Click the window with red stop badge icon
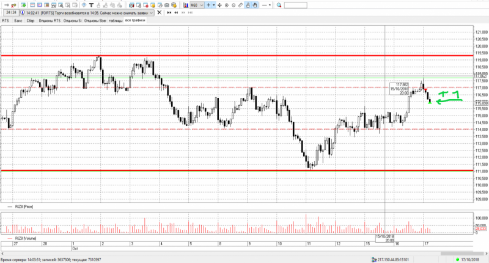Viewport: 489px width, 263px height. [x=145, y=5]
